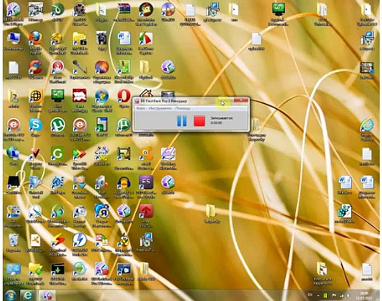Select the black laptop desktop shortcut
382x301 pixels.
pyautogui.click(x=13, y=185)
